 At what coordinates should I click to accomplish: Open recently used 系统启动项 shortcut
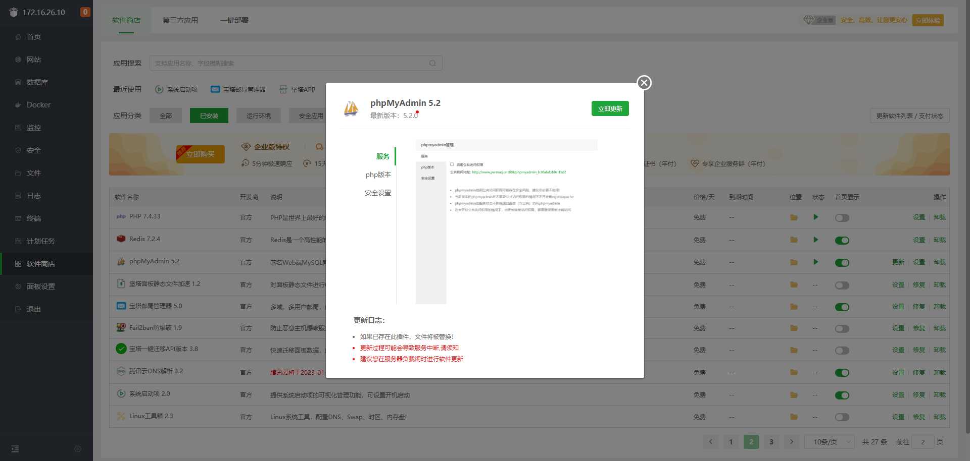(x=176, y=89)
